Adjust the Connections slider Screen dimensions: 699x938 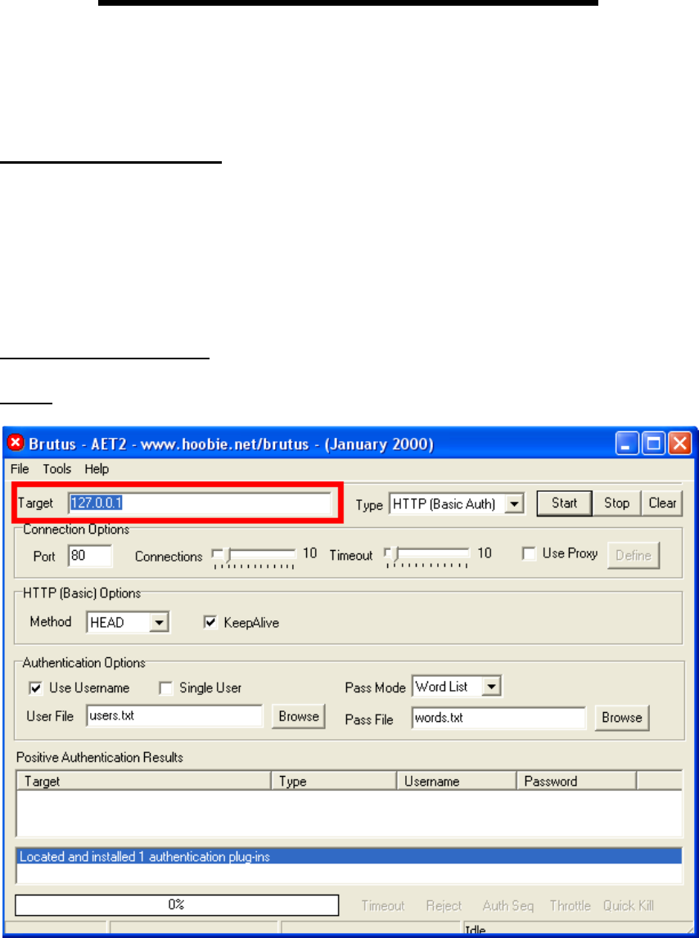coord(218,554)
